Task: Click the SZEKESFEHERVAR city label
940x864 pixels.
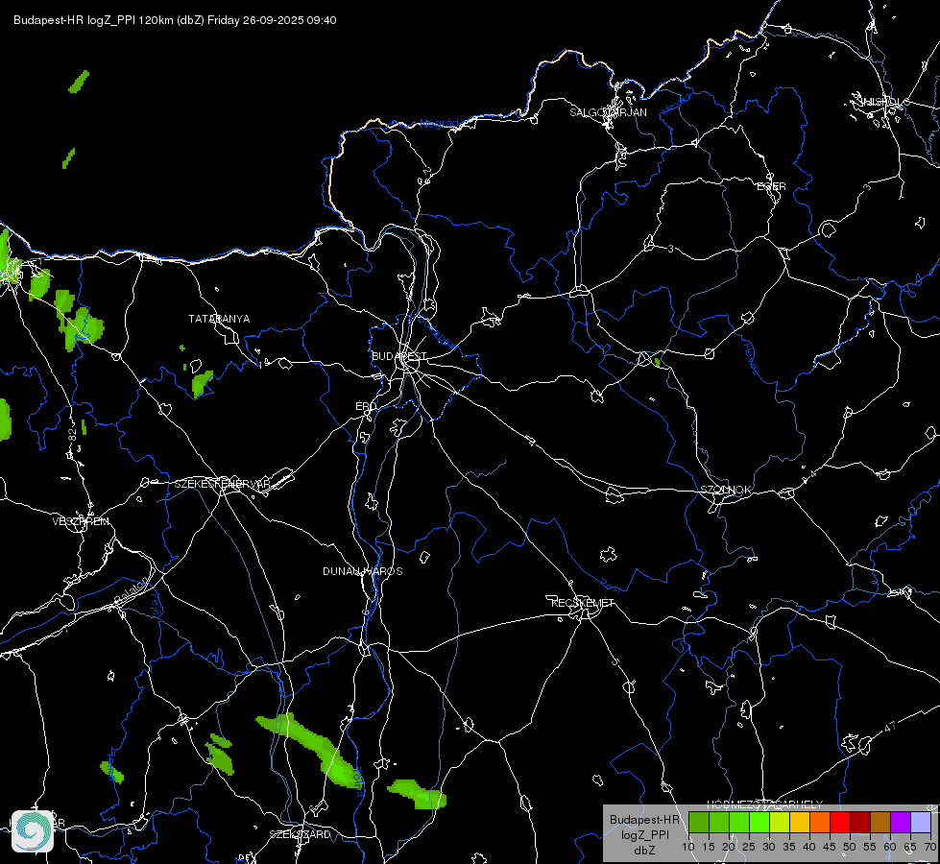Action: (222, 484)
